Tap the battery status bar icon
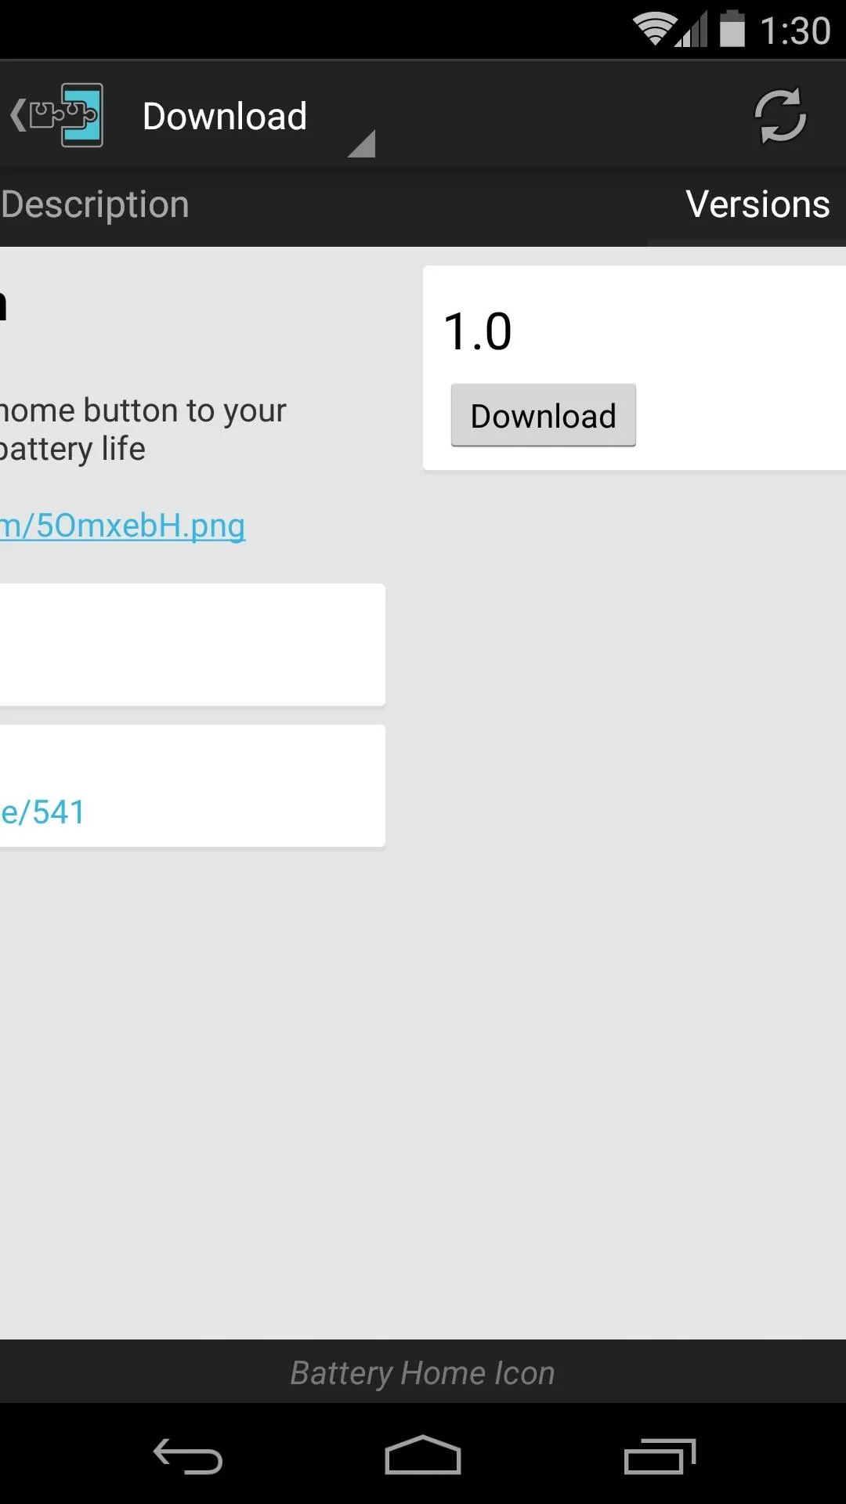The width and height of the screenshot is (846, 1504). (x=732, y=29)
